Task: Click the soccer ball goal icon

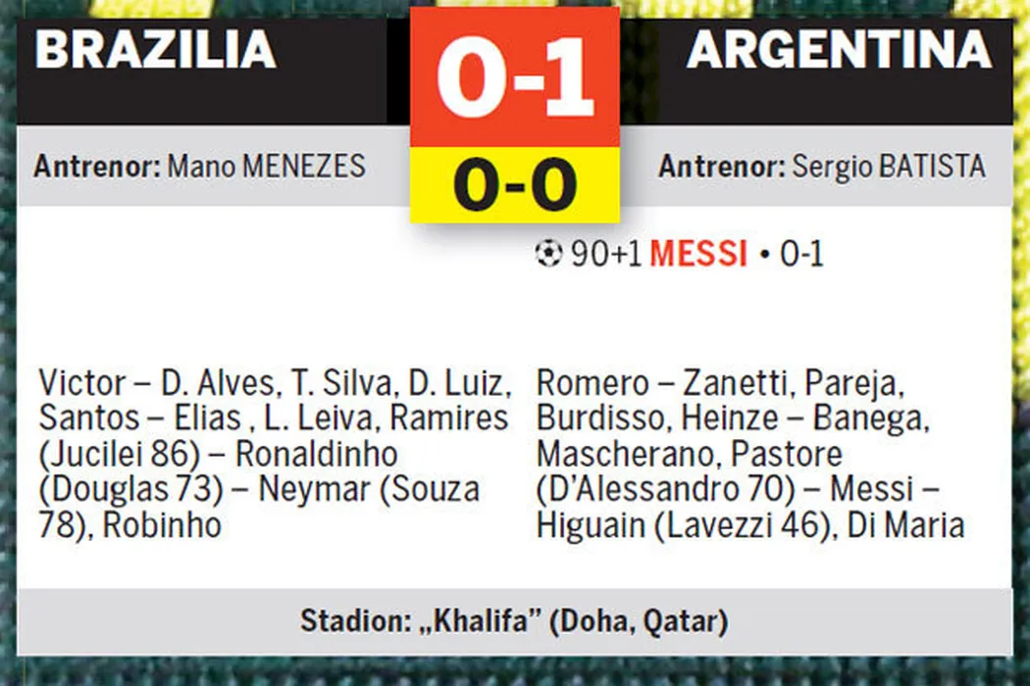Action: pos(548,255)
